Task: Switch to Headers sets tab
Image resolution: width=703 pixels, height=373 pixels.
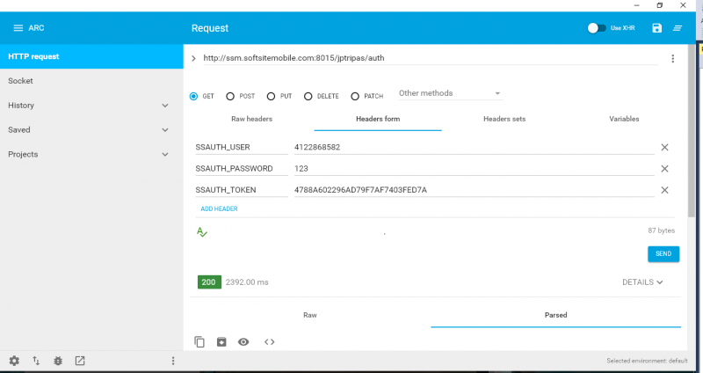Action: [x=504, y=119]
